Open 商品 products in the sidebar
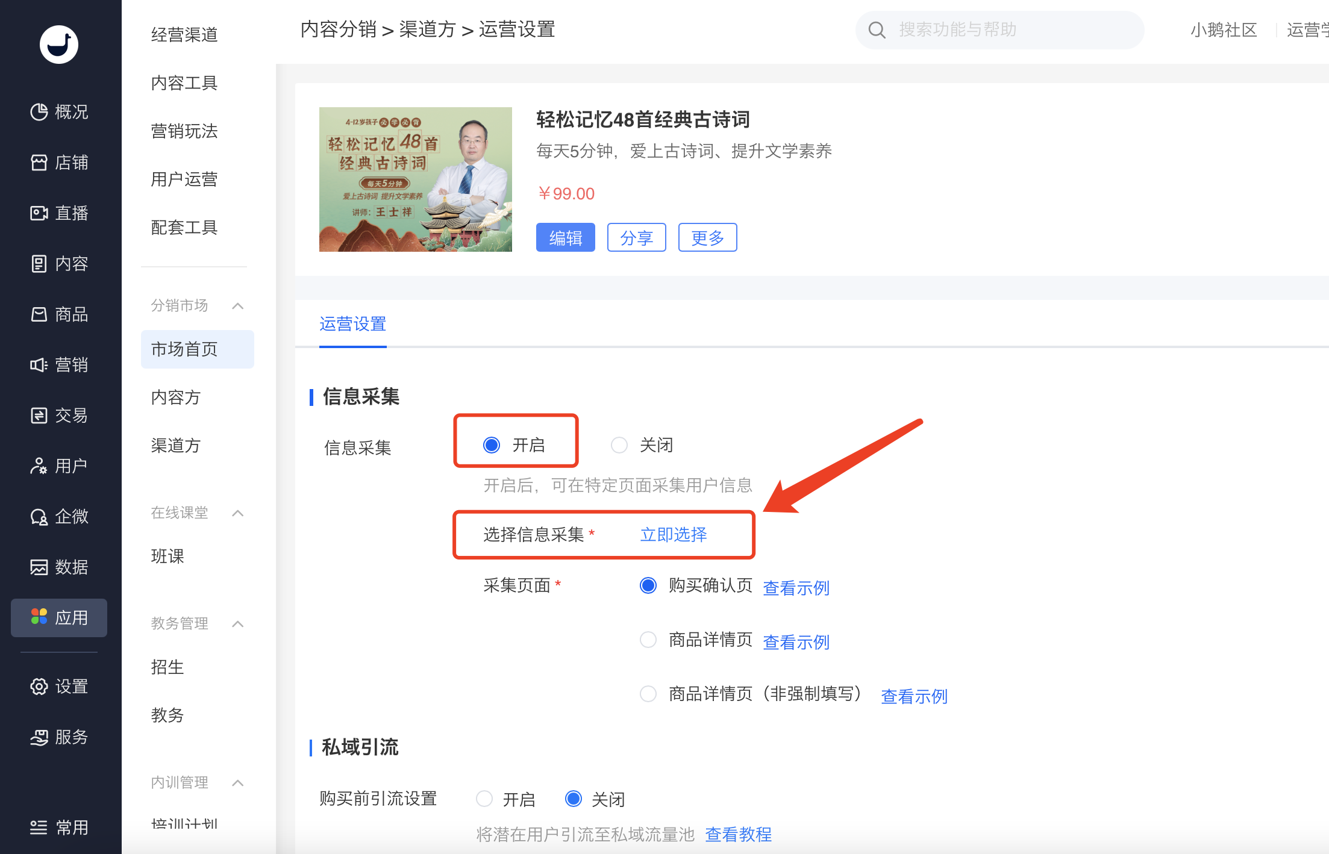The image size is (1329, 854). (59, 314)
